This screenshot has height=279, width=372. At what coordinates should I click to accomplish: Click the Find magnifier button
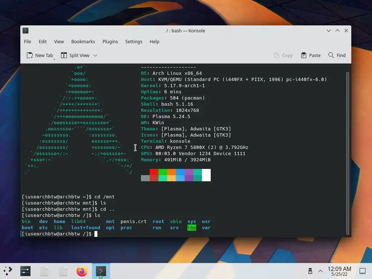(x=337, y=55)
